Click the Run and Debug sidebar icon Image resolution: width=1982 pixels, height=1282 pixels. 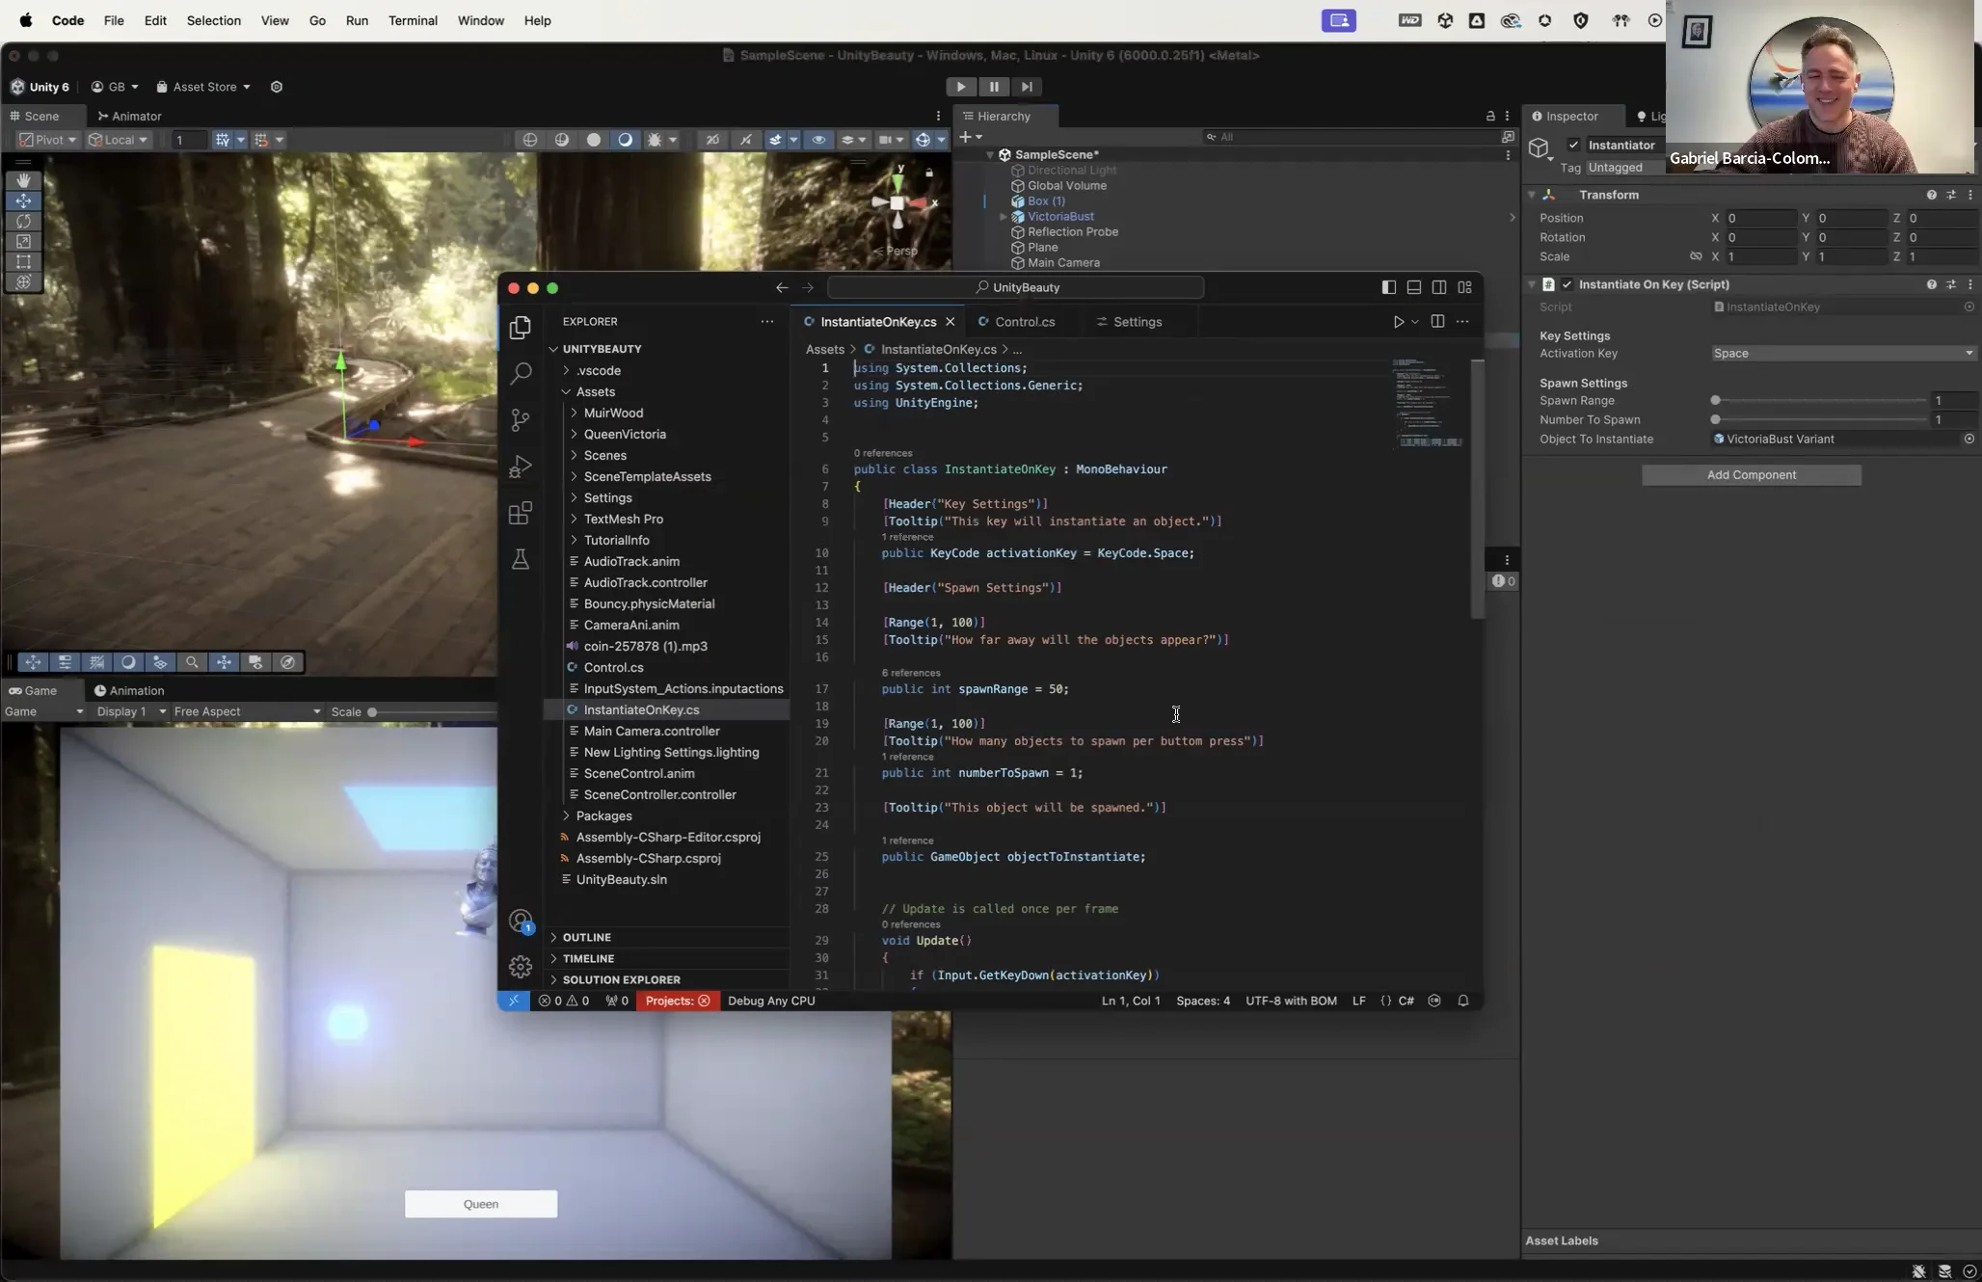point(521,467)
